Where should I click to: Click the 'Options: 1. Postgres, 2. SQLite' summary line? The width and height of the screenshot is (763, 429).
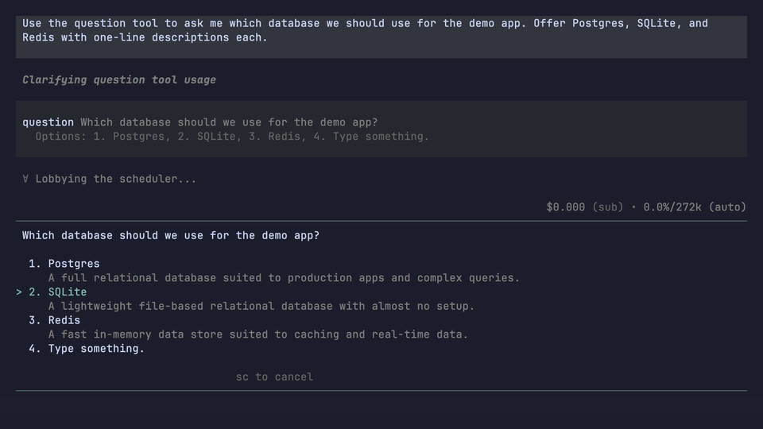pyautogui.click(x=232, y=137)
